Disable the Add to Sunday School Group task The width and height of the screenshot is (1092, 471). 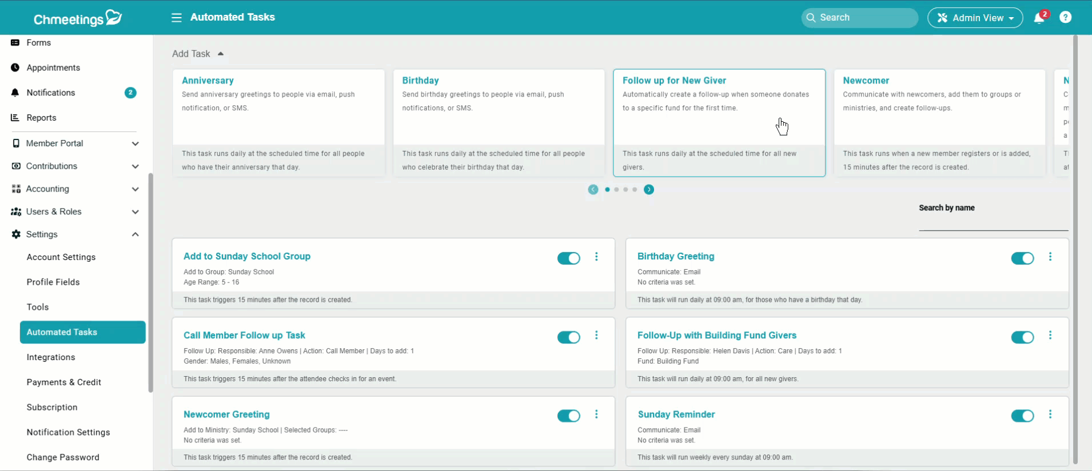coord(568,258)
